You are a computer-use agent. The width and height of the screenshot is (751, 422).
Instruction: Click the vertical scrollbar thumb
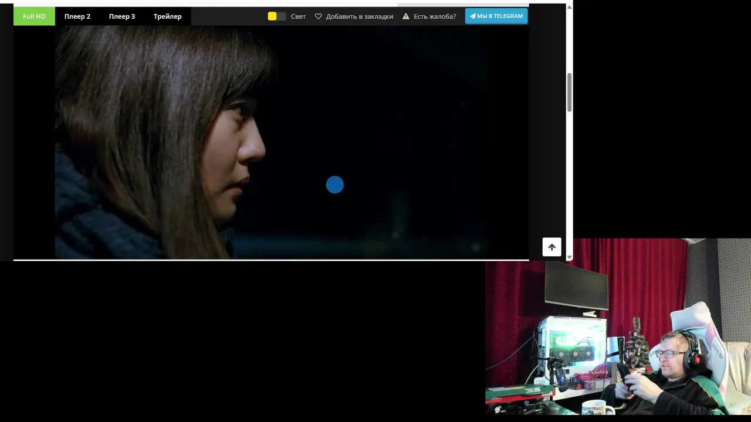click(x=569, y=93)
